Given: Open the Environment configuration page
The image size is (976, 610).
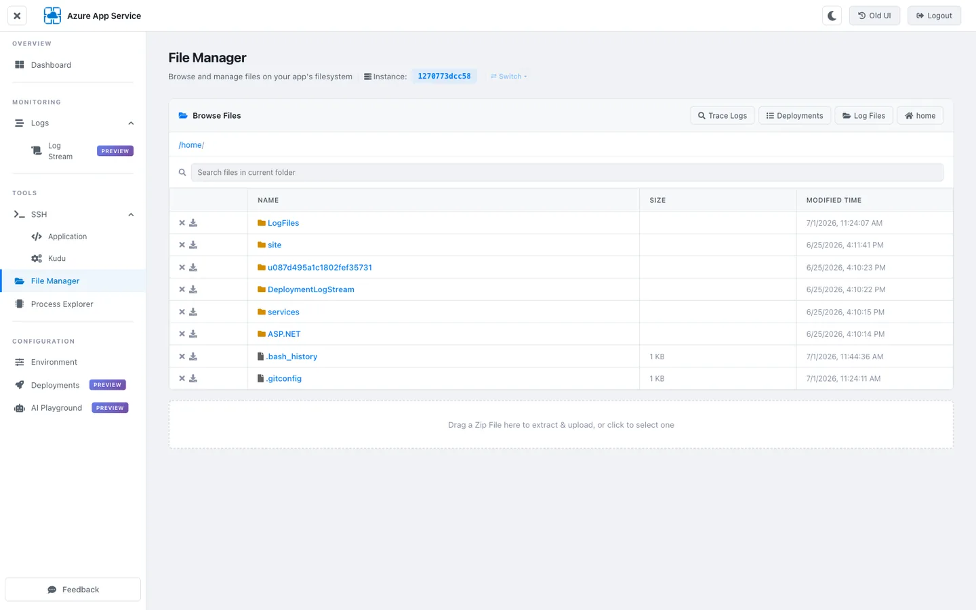Looking at the screenshot, I should coord(73,363).
